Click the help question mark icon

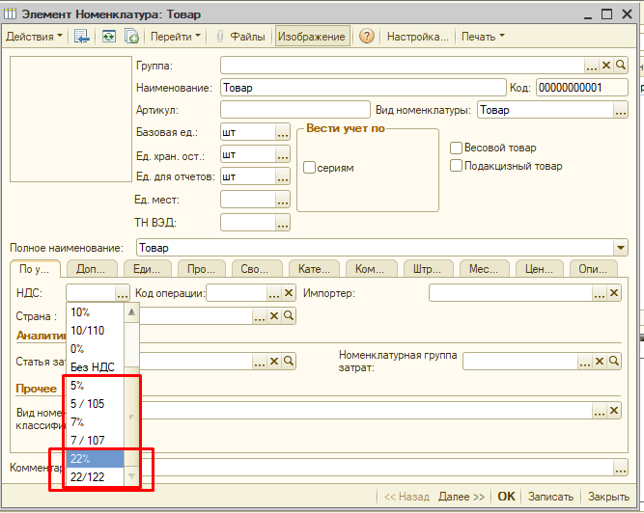[x=367, y=37]
